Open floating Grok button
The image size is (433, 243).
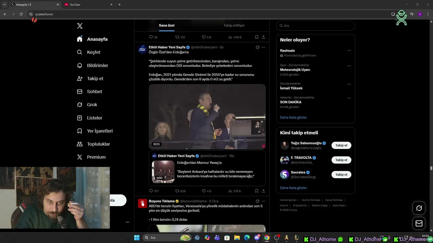click(x=419, y=208)
